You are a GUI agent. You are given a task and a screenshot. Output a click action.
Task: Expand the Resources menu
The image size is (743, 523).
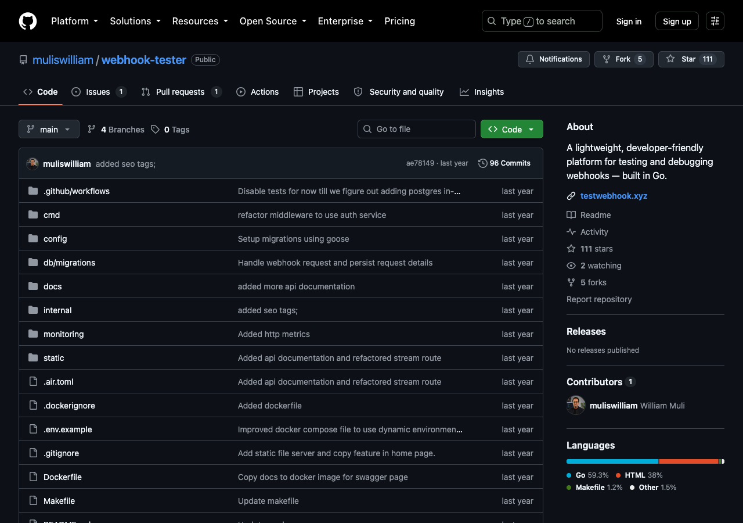pos(200,21)
